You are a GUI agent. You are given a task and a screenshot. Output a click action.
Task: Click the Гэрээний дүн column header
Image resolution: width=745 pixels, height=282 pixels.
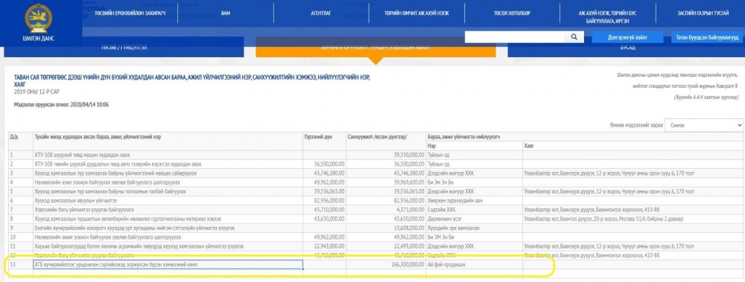pyautogui.click(x=324, y=141)
